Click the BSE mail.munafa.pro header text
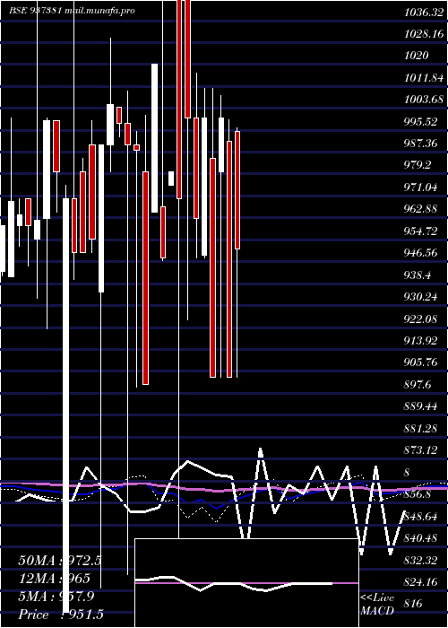The image size is (448, 628). pos(72,11)
